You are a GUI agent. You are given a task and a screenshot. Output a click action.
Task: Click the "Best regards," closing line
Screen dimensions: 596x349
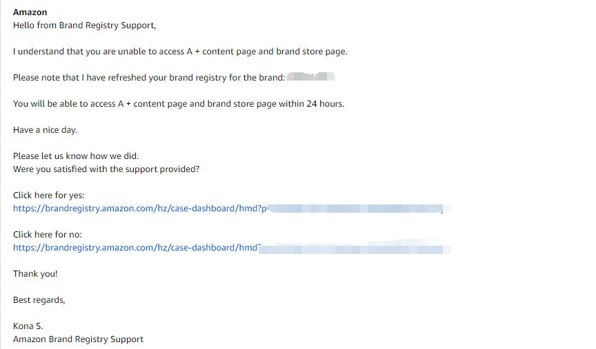(39, 300)
